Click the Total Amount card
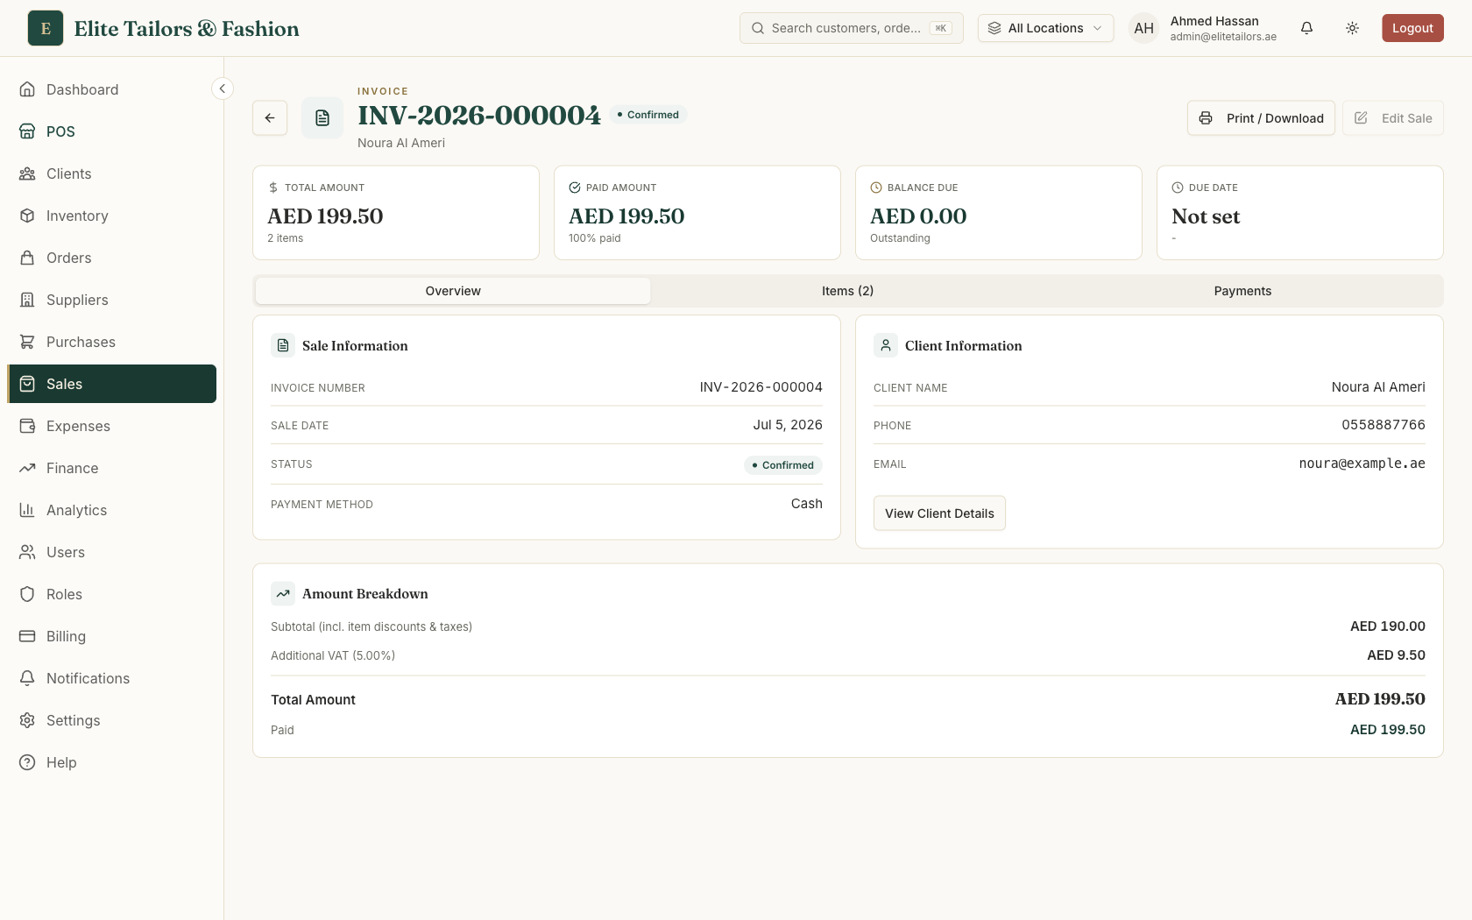The image size is (1472, 920). pos(396,213)
